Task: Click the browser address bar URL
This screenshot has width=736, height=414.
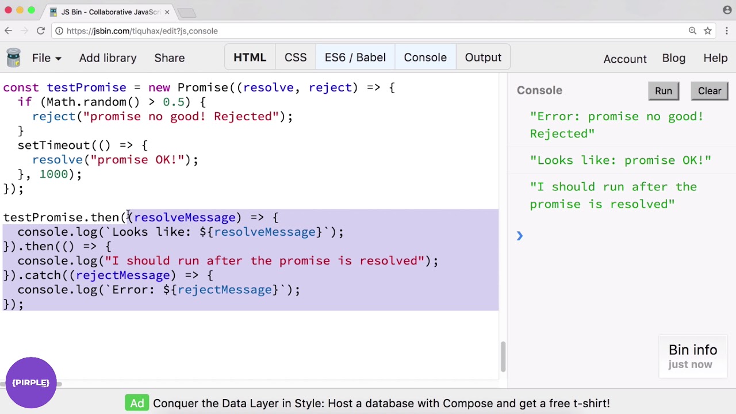Action: pos(142,31)
